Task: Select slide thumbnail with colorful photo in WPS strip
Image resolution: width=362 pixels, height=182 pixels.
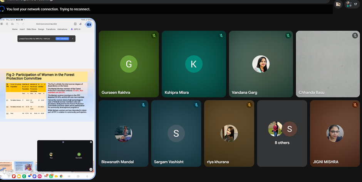Action: click(x=24, y=167)
